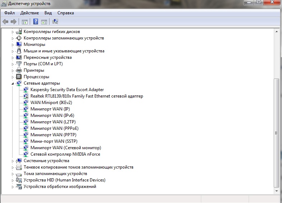Select Минипорт WAN (IPv6) entry
The height and width of the screenshot is (203, 282).
pos(52,115)
